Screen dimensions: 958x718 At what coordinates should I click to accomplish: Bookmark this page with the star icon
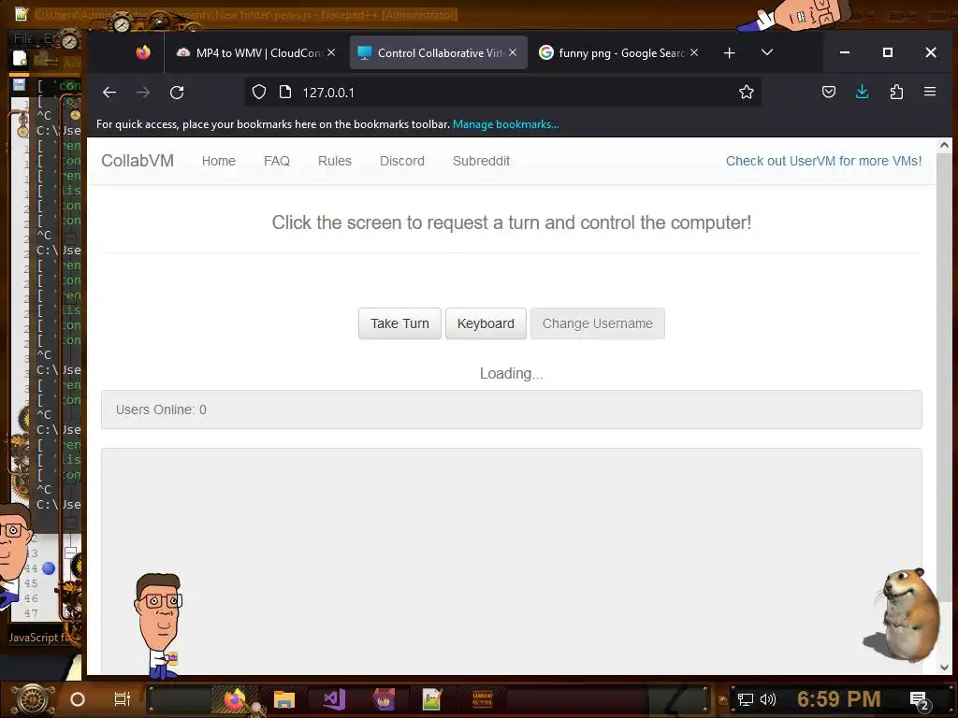[x=746, y=93]
